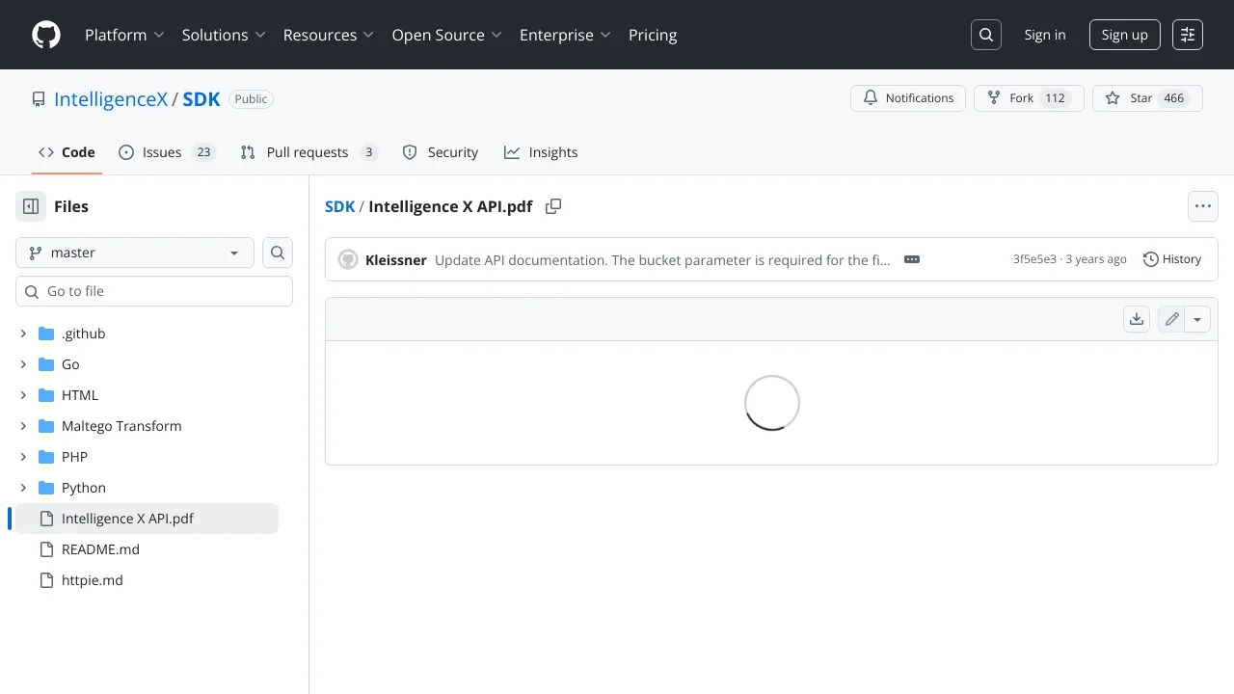Copy file path next to Intelligence X API.pdf

coord(553,206)
